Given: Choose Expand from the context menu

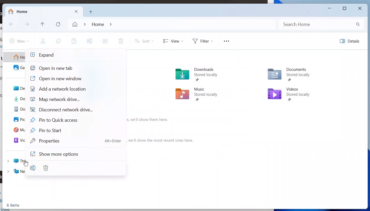Looking at the screenshot, I should coord(76,55).
